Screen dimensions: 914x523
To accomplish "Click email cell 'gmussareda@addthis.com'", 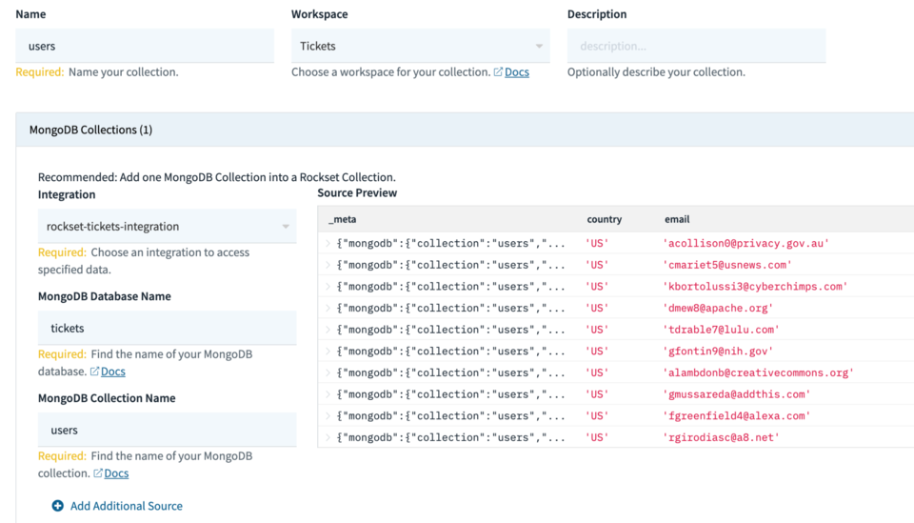I will coord(737,394).
